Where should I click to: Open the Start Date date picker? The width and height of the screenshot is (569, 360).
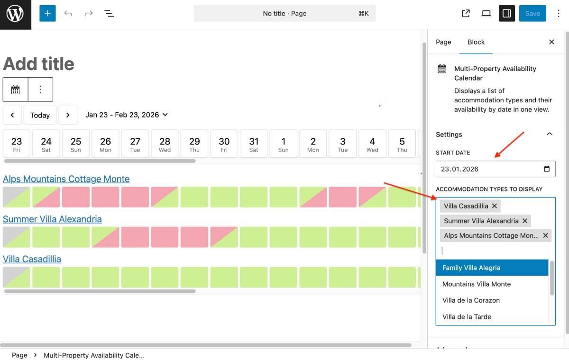pyautogui.click(x=546, y=169)
